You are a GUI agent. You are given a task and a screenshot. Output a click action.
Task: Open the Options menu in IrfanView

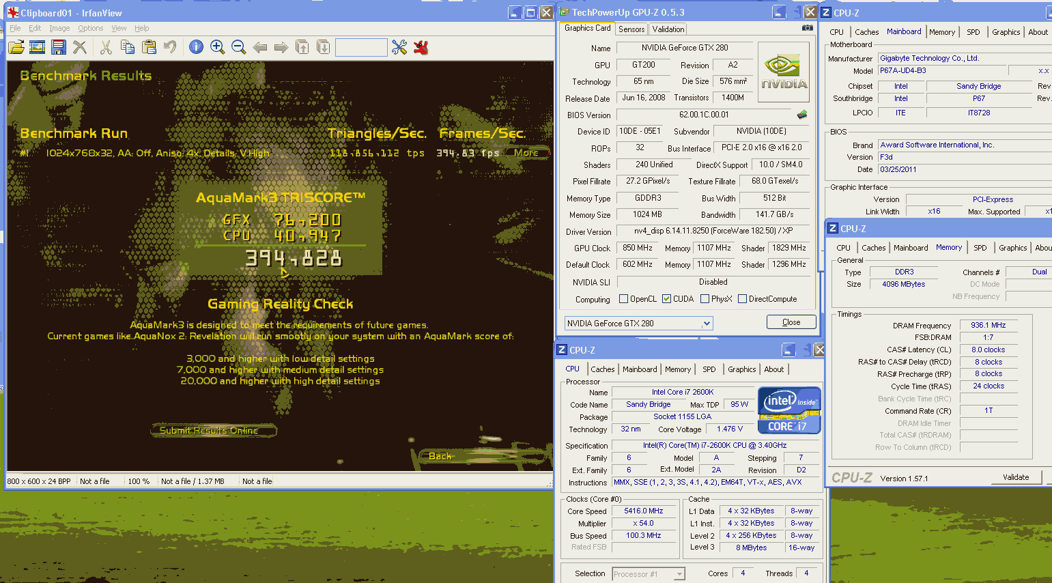point(90,28)
